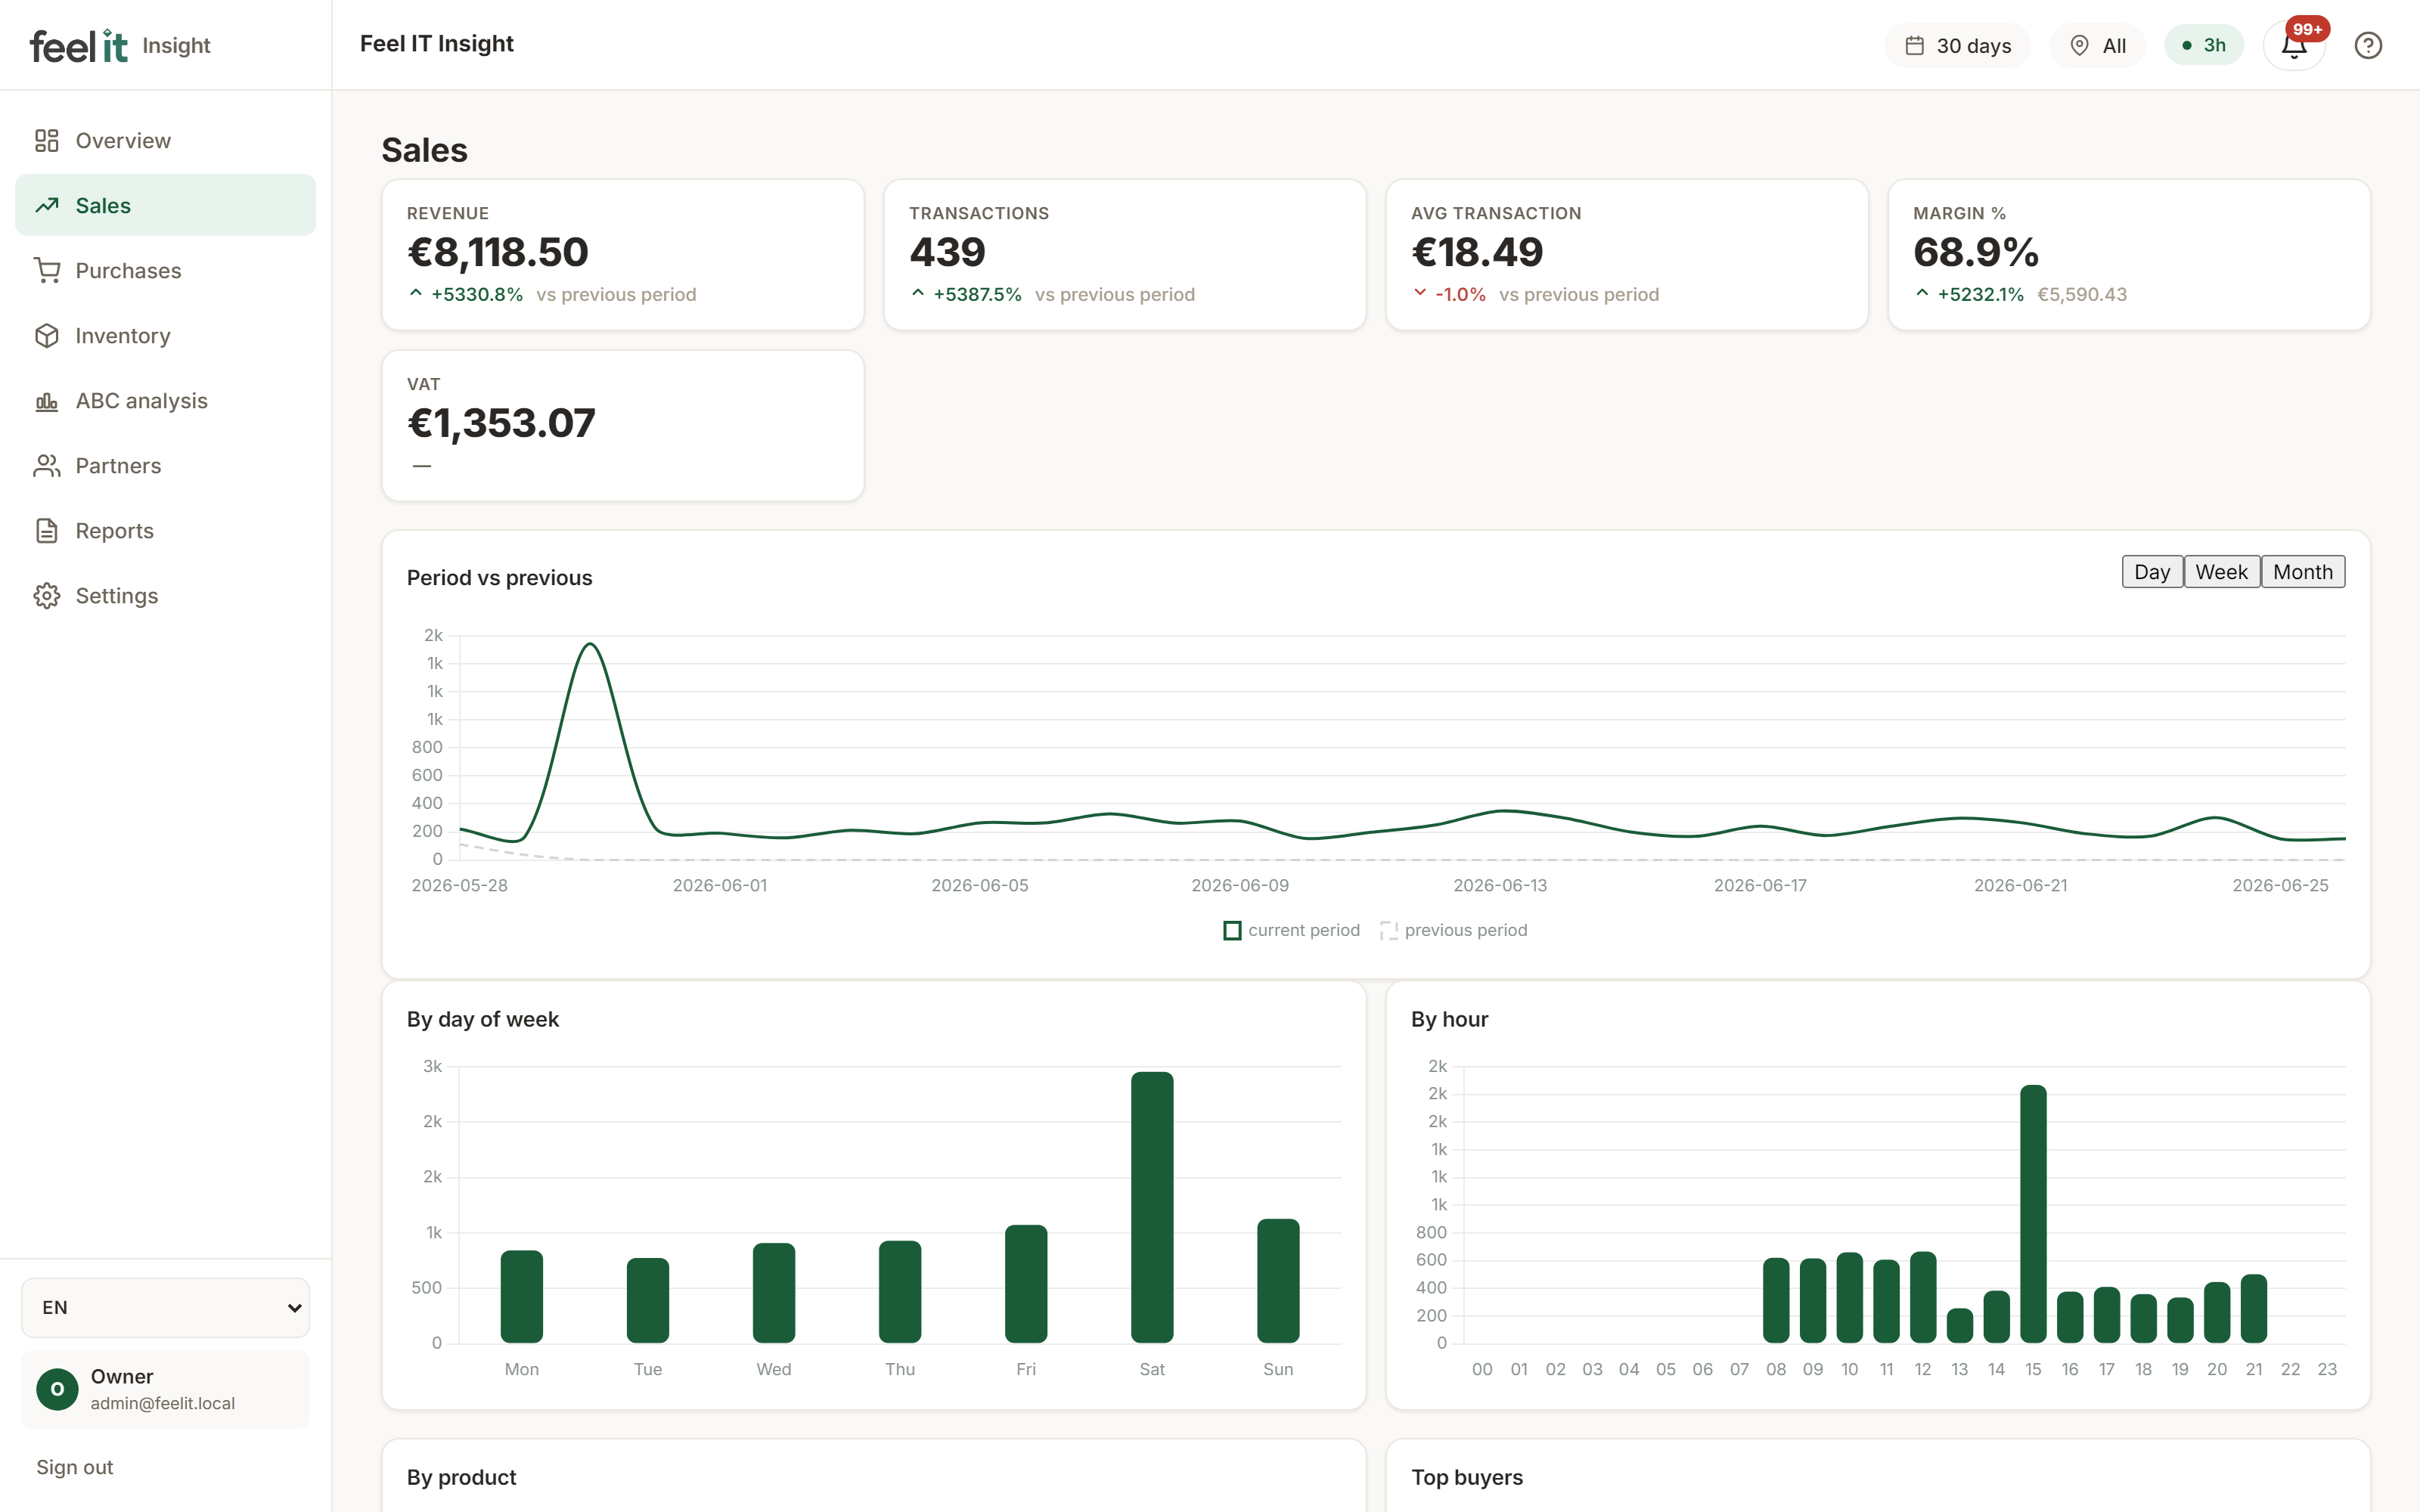Viewport: 2420px width, 1512px height.
Task: Toggle previous period legend series
Action: tap(1453, 930)
